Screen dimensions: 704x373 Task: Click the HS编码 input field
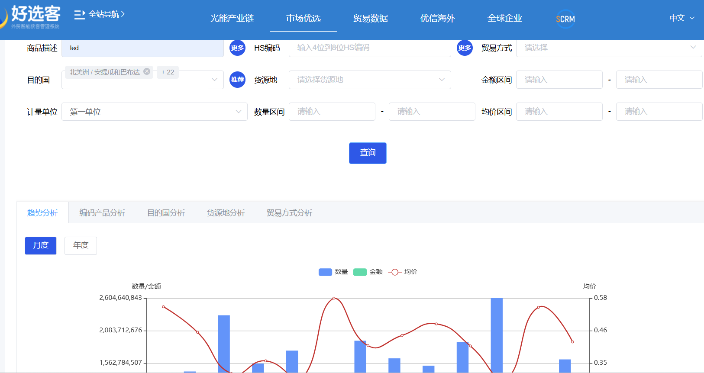pos(370,48)
